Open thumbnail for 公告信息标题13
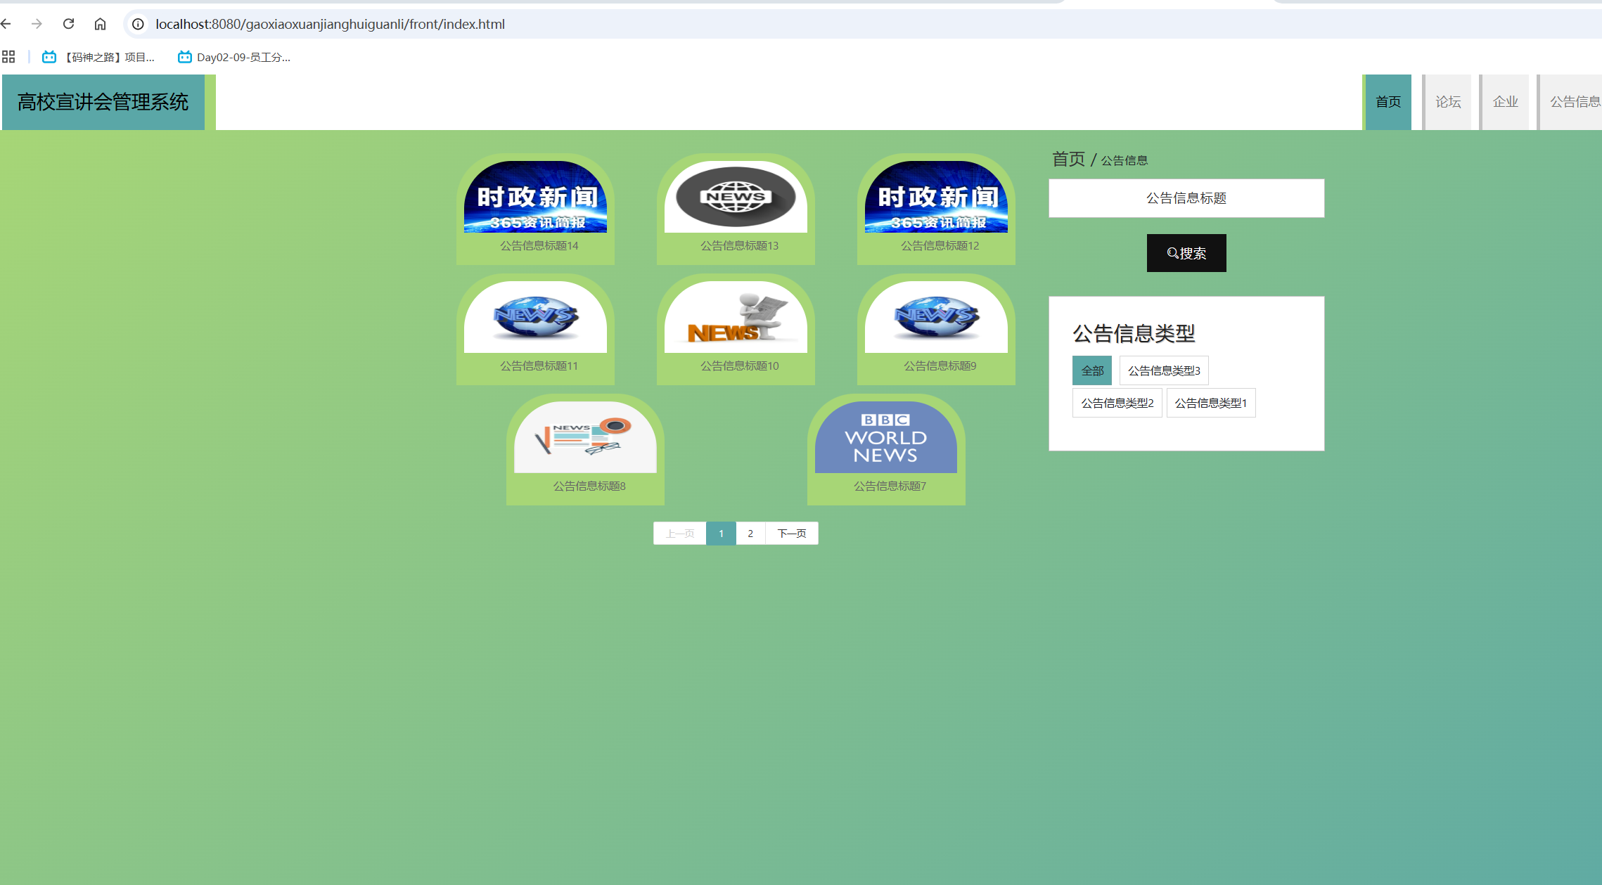Screen dimensions: 1602x885 (x=736, y=197)
